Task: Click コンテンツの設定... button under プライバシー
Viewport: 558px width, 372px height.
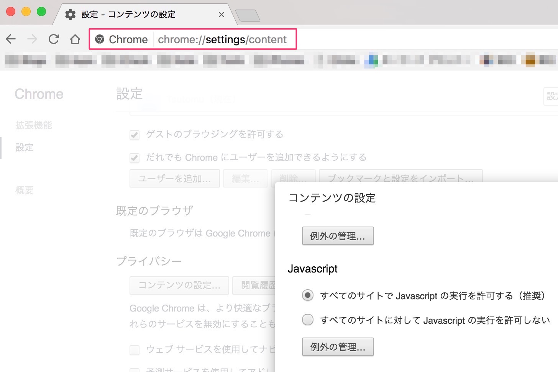Action: point(179,285)
